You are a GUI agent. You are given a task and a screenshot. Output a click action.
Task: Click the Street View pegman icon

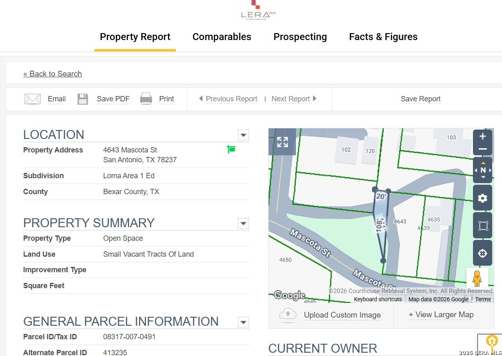477,279
